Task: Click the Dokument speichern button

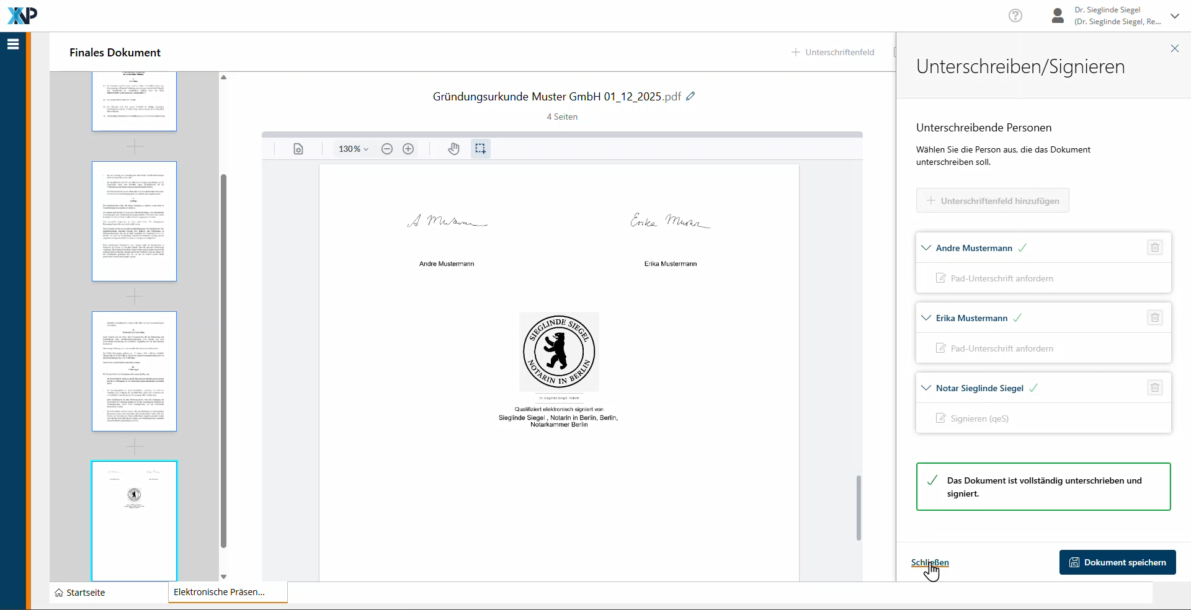Action: tap(1117, 562)
